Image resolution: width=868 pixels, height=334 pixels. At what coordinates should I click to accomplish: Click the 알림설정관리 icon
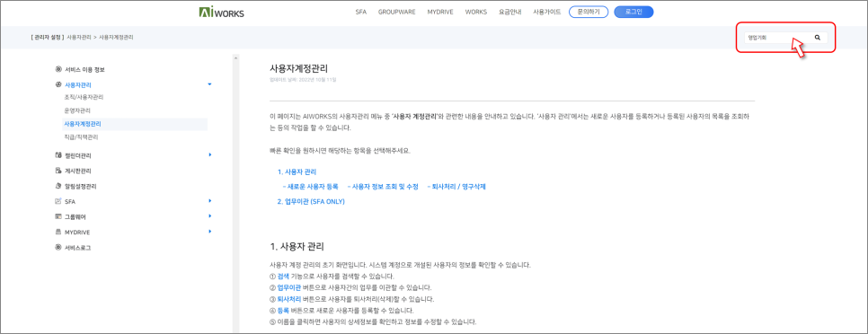(x=58, y=187)
